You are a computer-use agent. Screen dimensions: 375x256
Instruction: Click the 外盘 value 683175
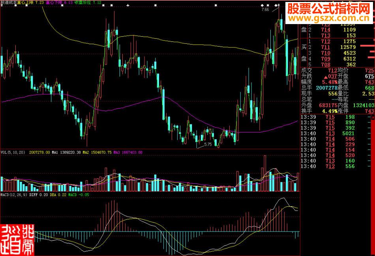click(x=327, y=105)
